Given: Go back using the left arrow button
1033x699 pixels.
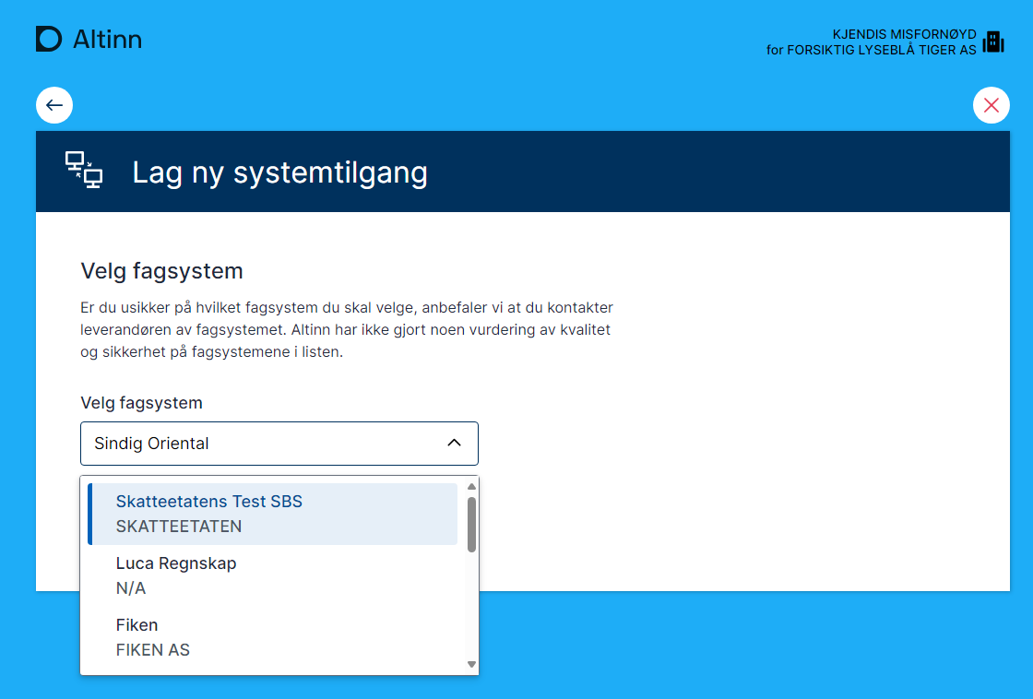Looking at the screenshot, I should pos(54,105).
